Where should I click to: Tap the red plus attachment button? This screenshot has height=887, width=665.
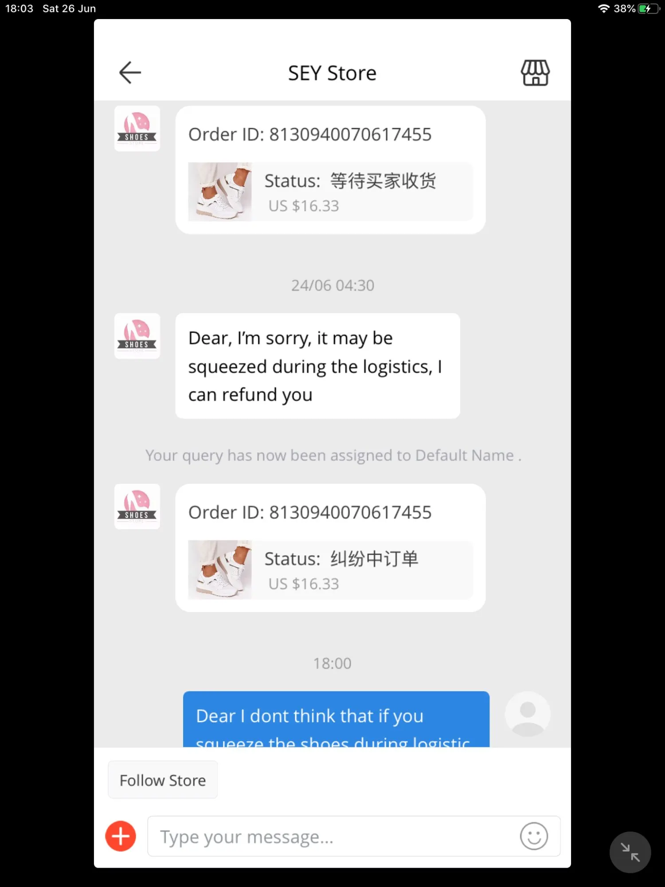[x=121, y=836]
